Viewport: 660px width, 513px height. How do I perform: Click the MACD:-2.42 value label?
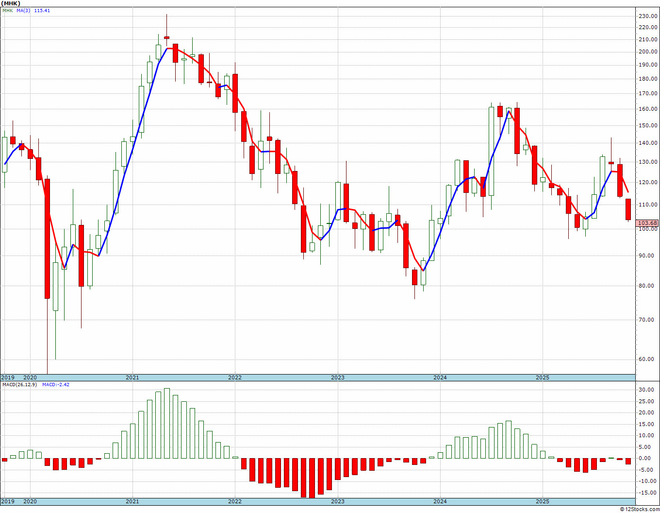[x=56, y=384]
